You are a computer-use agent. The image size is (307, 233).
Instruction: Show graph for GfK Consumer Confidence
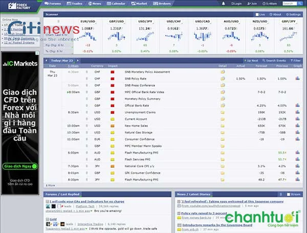pos(298,172)
